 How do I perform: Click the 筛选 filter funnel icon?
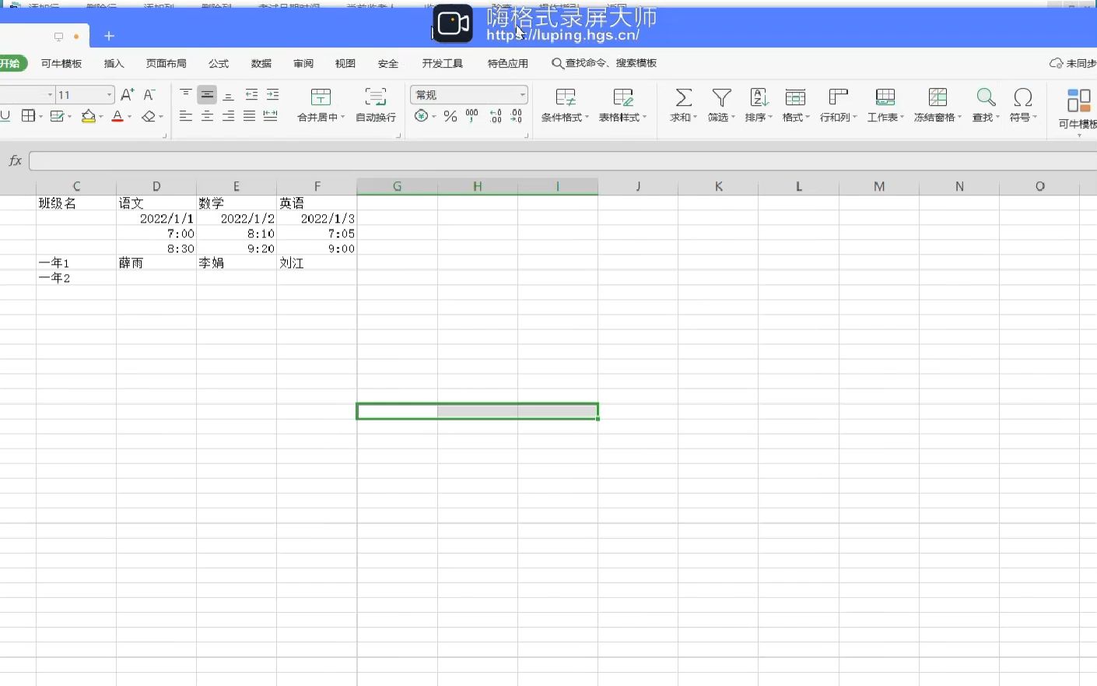(x=722, y=97)
